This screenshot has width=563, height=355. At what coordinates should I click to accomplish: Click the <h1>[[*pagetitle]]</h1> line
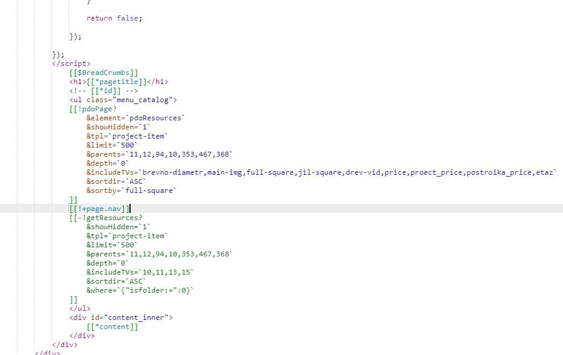[x=119, y=82]
